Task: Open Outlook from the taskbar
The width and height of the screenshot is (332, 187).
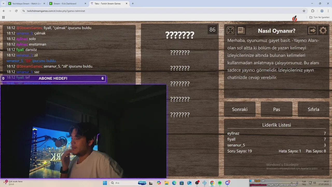Action: (x=189, y=183)
